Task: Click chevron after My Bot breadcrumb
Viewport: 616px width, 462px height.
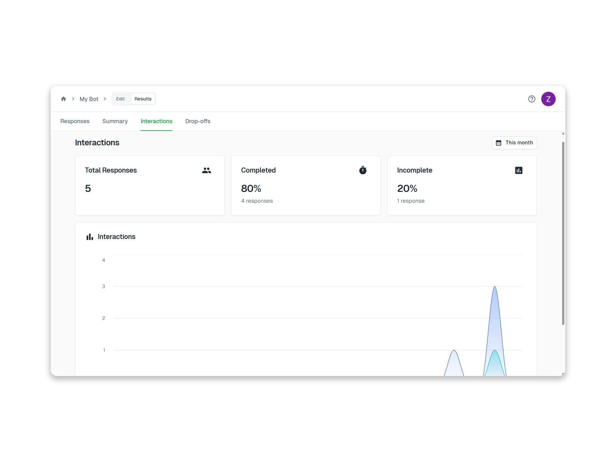Action: tap(105, 99)
